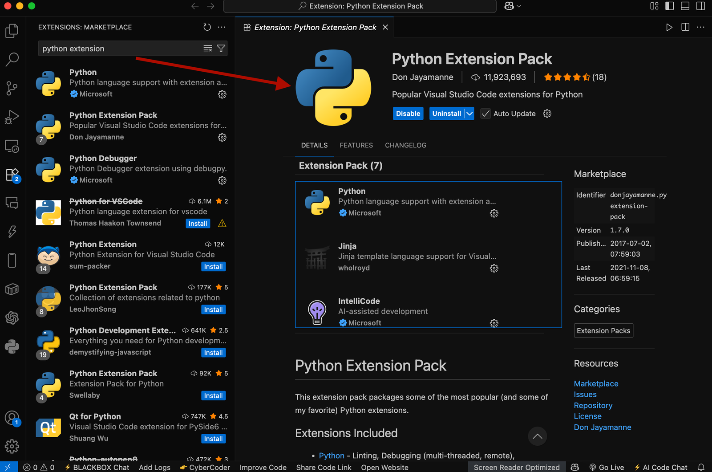The width and height of the screenshot is (712, 472).
Task: Open extension filter options in search box
Action: point(221,48)
